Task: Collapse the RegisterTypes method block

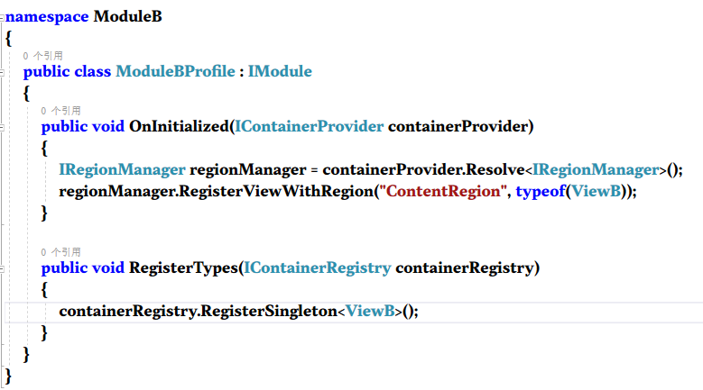Action: [3, 268]
